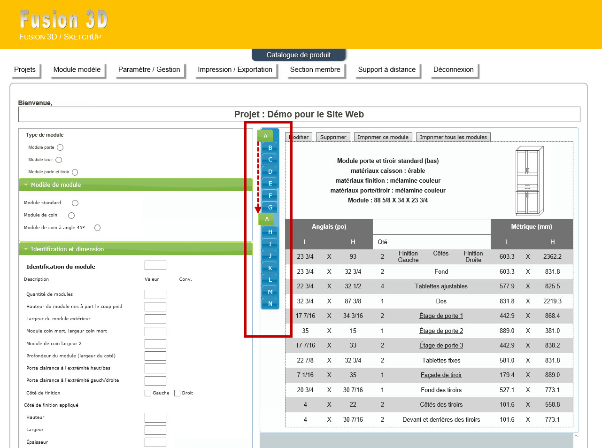
Task: Click the Fusion 3D logo
Action: (64, 20)
